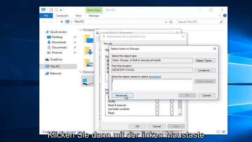The width and height of the screenshot is (252, 142).
Task: Click the search magnifier icon
Action: 221,22
